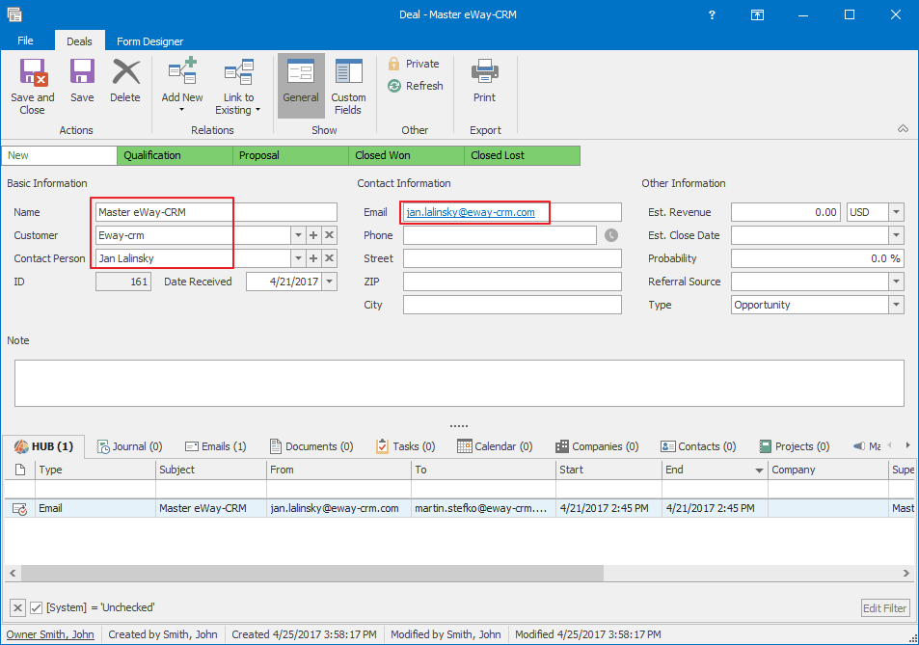Open the Link to Existing menu
This screenshot has height=645, width=919.
(238, 87)
